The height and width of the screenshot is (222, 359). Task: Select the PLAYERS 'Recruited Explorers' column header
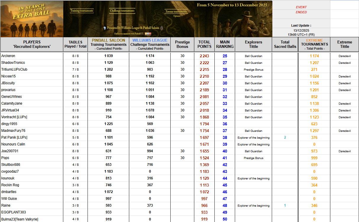pyautogui.click(x=32, y=44)
